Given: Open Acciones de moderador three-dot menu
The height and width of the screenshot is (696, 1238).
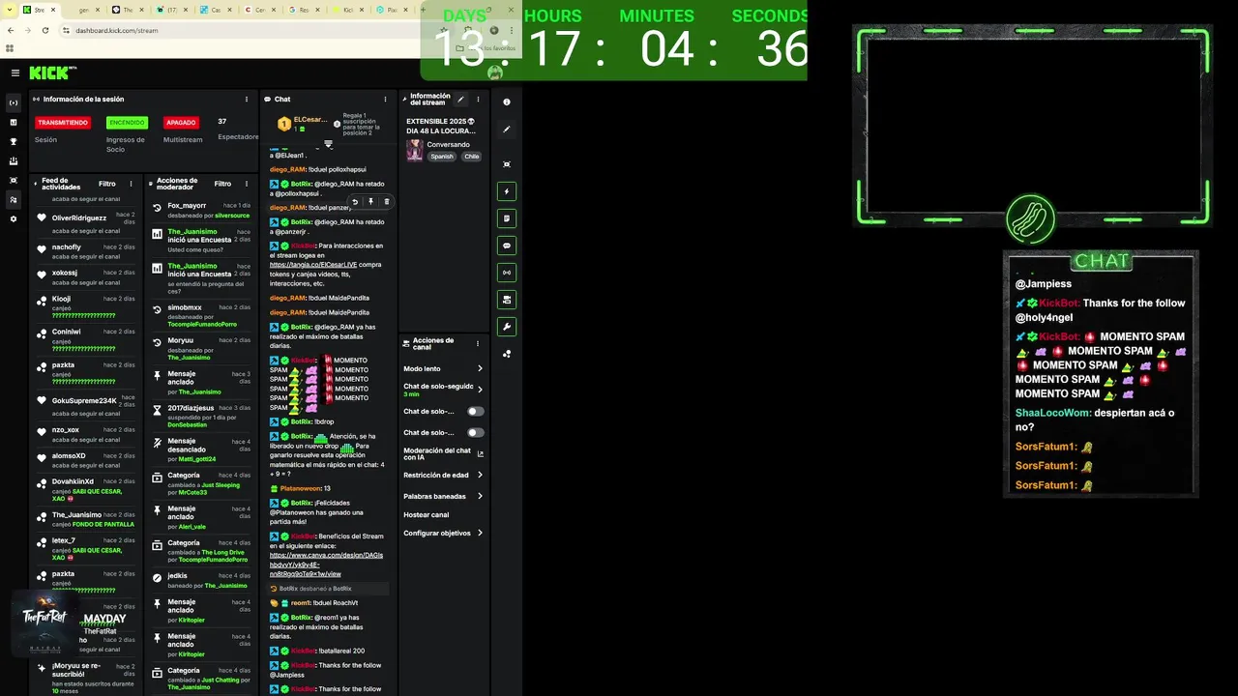Looking at the screenshot, I should (248, 184).
